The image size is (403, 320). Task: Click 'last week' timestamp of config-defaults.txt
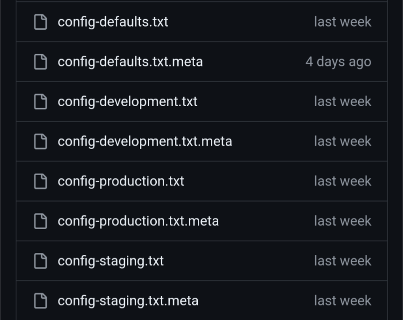click(342, 22)
